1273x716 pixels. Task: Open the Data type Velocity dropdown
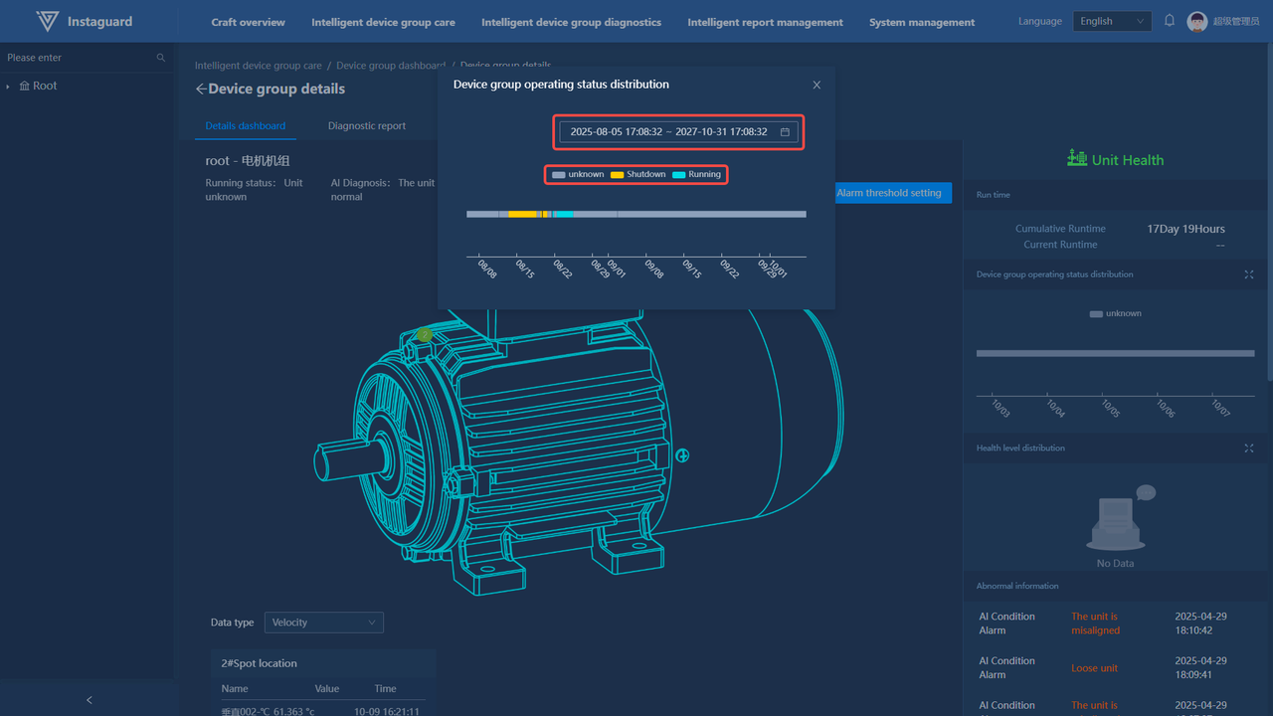[x=323, y=623]
